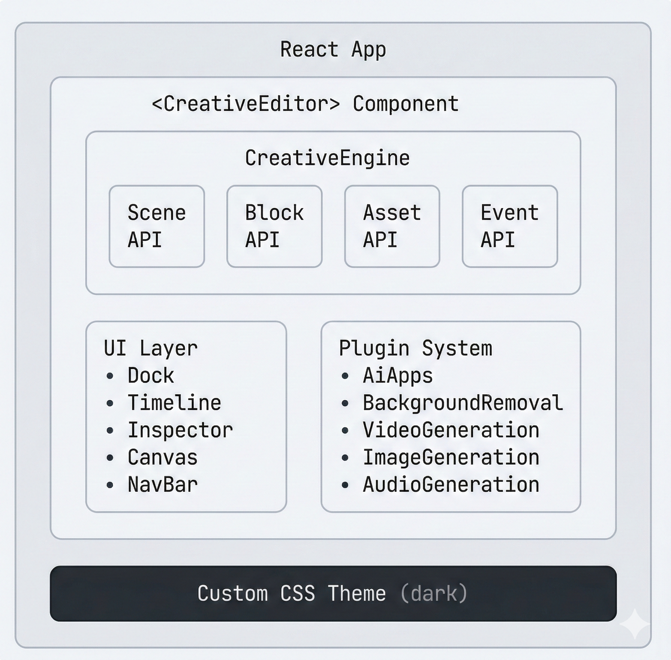Click the Plugin System heading
This screenshot has height=660, width=671.
[415, 348]
